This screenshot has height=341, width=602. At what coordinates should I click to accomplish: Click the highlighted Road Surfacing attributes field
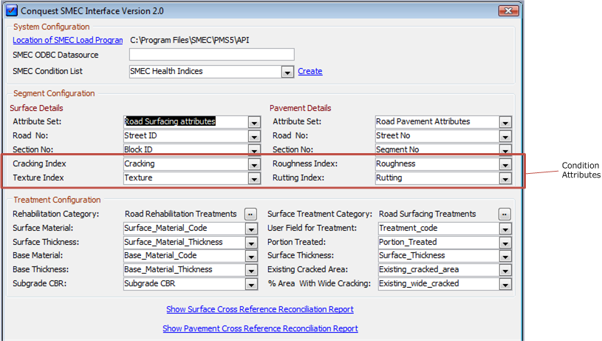(x=186, y=121)
